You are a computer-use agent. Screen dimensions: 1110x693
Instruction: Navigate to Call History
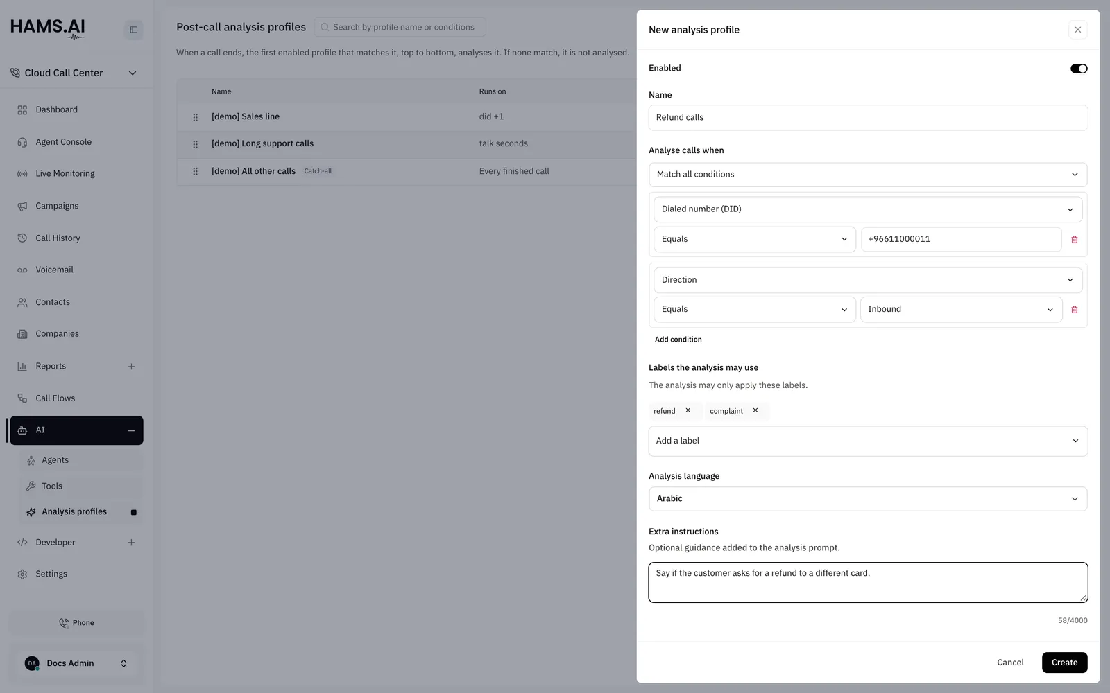76,238
